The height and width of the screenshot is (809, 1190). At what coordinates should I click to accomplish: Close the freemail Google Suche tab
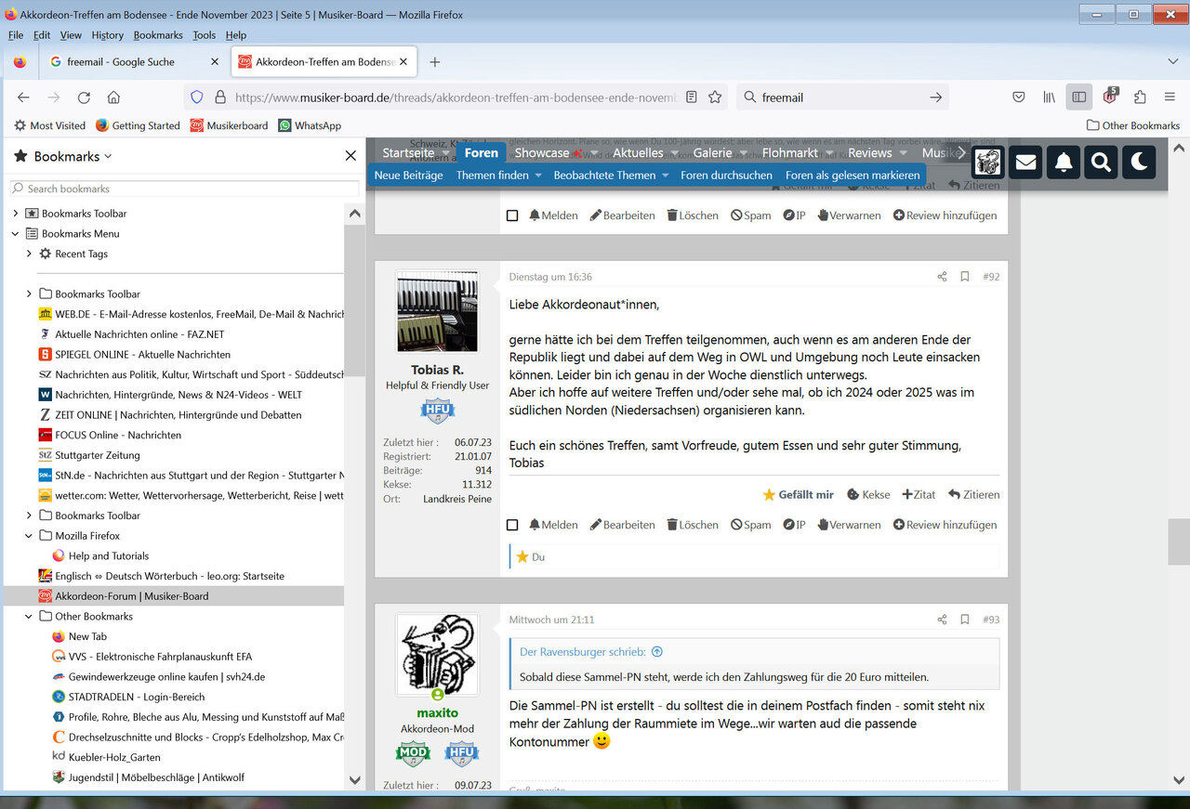tap(215, 62)
